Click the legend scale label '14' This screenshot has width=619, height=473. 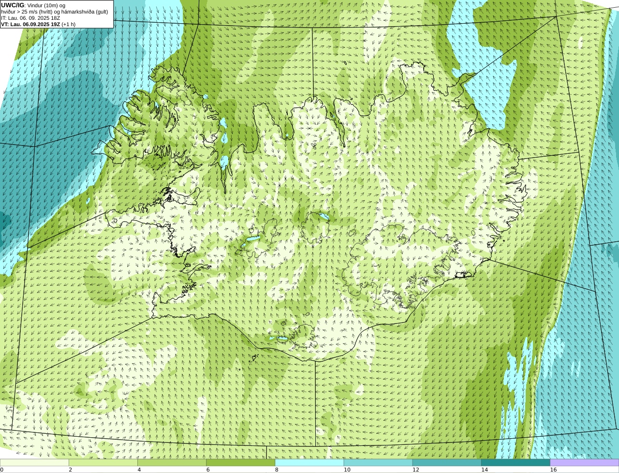coord(485,470)
